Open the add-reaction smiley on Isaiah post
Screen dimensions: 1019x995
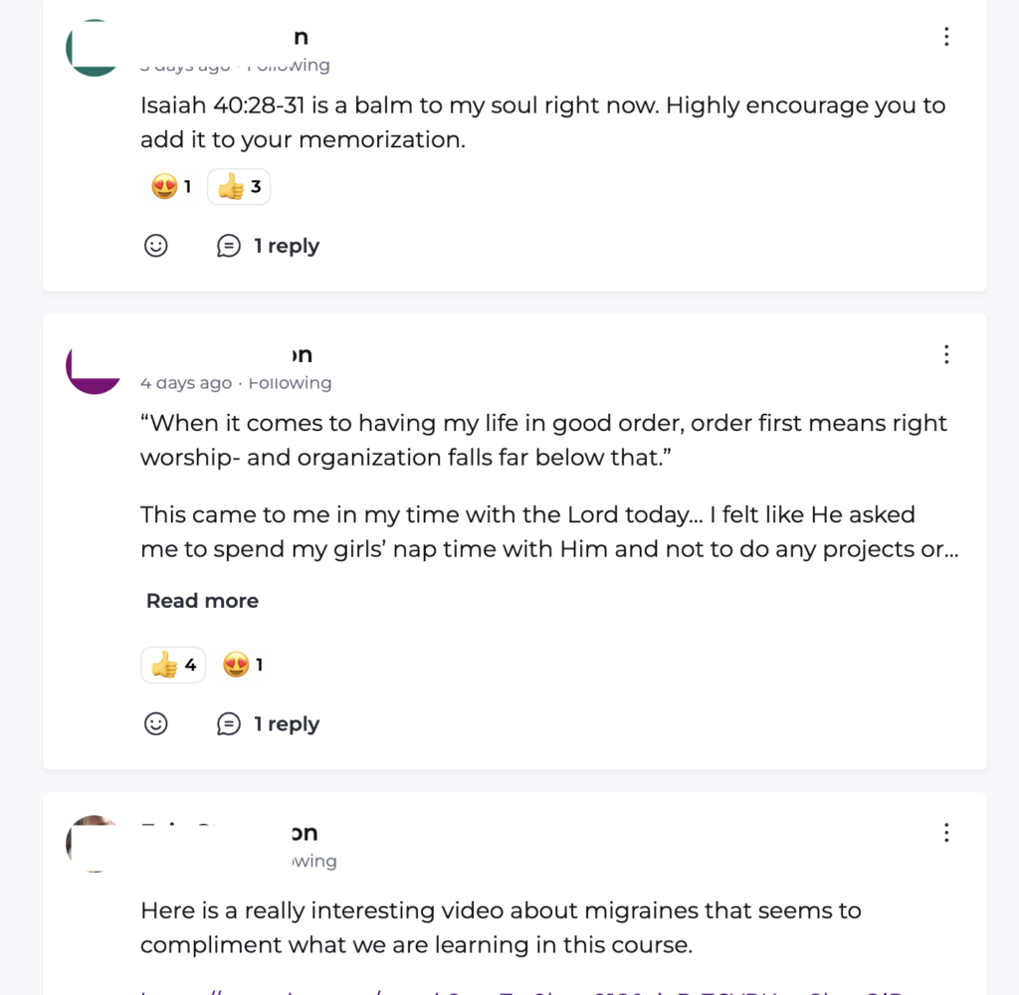click(156, 246)
